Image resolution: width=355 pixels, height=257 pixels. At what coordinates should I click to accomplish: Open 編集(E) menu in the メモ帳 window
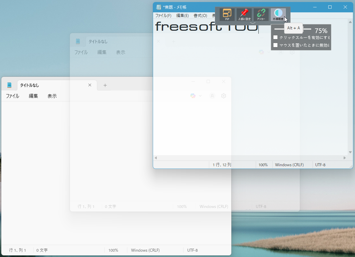(182, 16)
